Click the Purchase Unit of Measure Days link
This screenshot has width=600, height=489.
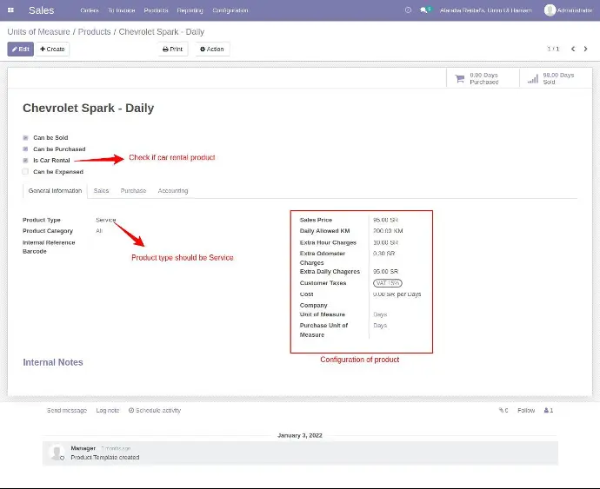coord(380,326)
